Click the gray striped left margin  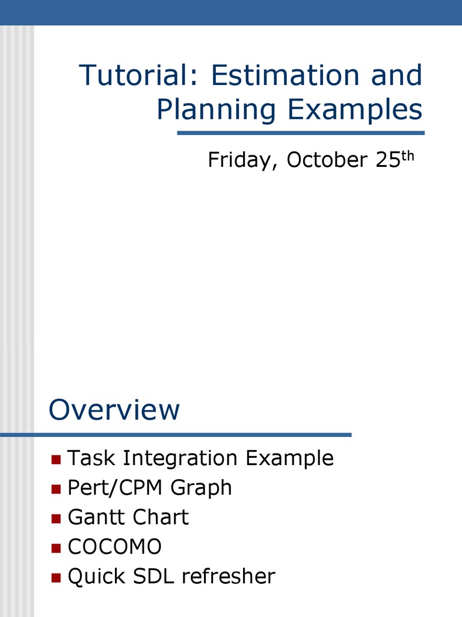[17, 301]
